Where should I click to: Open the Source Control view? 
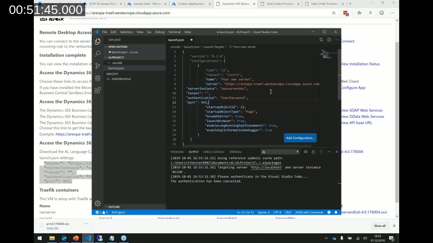[97, 66]
